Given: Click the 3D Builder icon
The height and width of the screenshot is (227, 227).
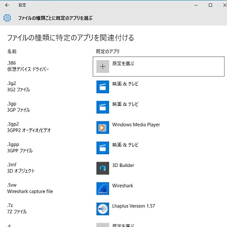Looking at the screenshot, I should pyautogui.click(x=103, y=168).
